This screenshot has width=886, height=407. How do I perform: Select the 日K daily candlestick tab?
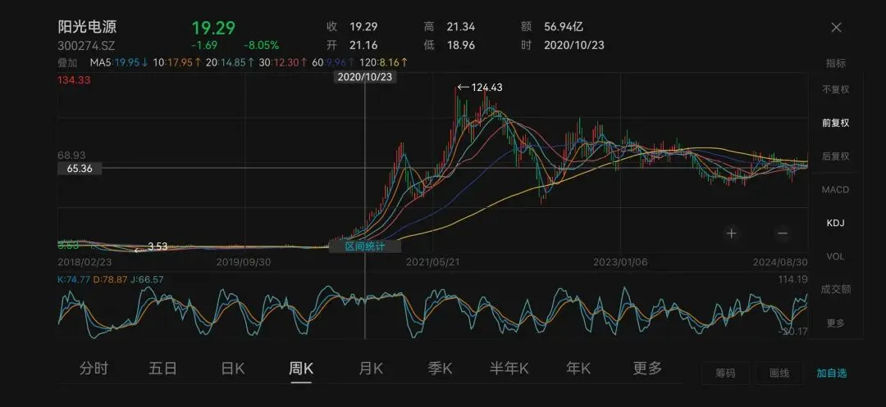coord(232,369)
